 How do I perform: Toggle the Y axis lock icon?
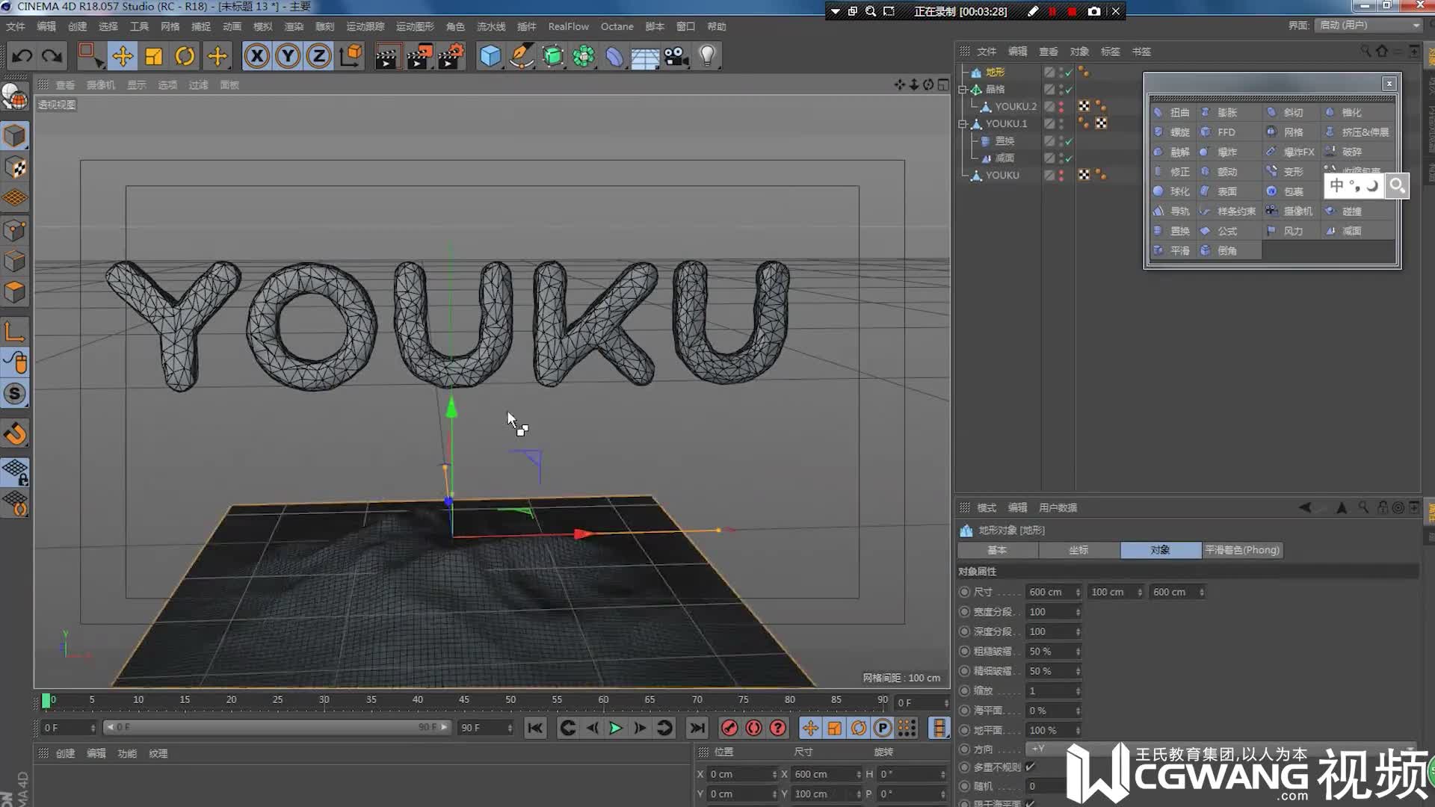288,56
